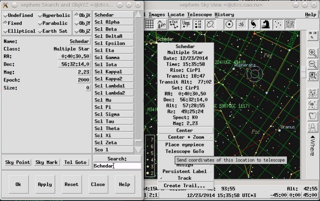Choose Create Trail... in popup menu
This screenshot has height=201, width=320.
pos(186,186)
